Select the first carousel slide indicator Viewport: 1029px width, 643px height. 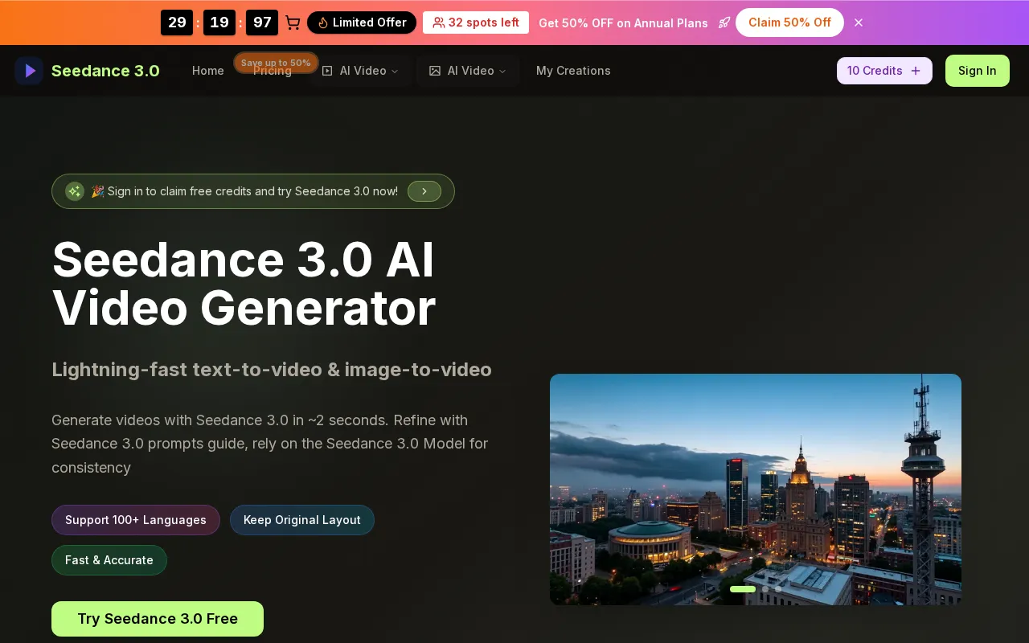click(x=743, y=589)
